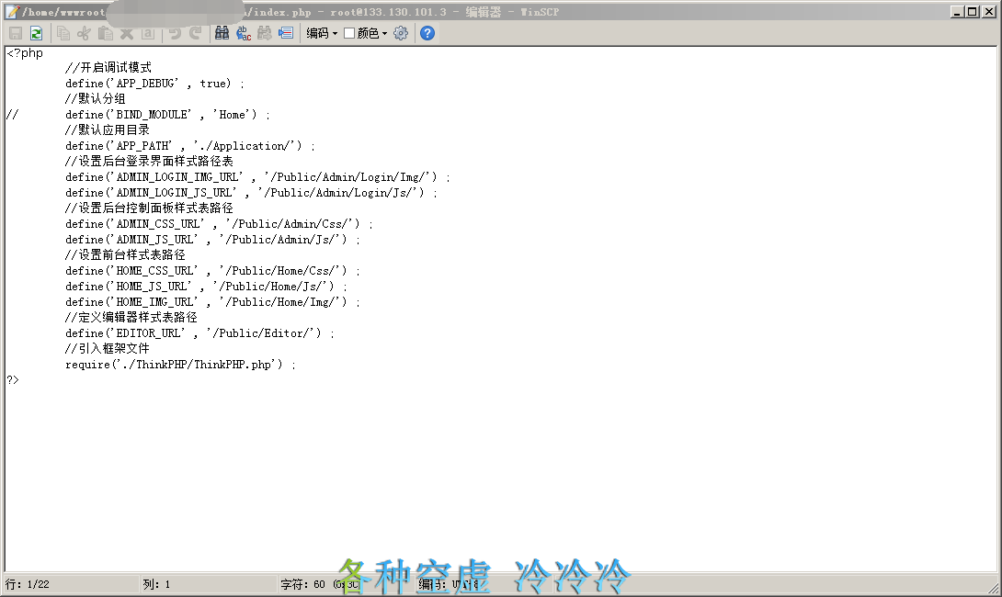Screen dimensions: 1002x597
Task: Open Find with the binoculars icon
Action: tap(222, 33)
